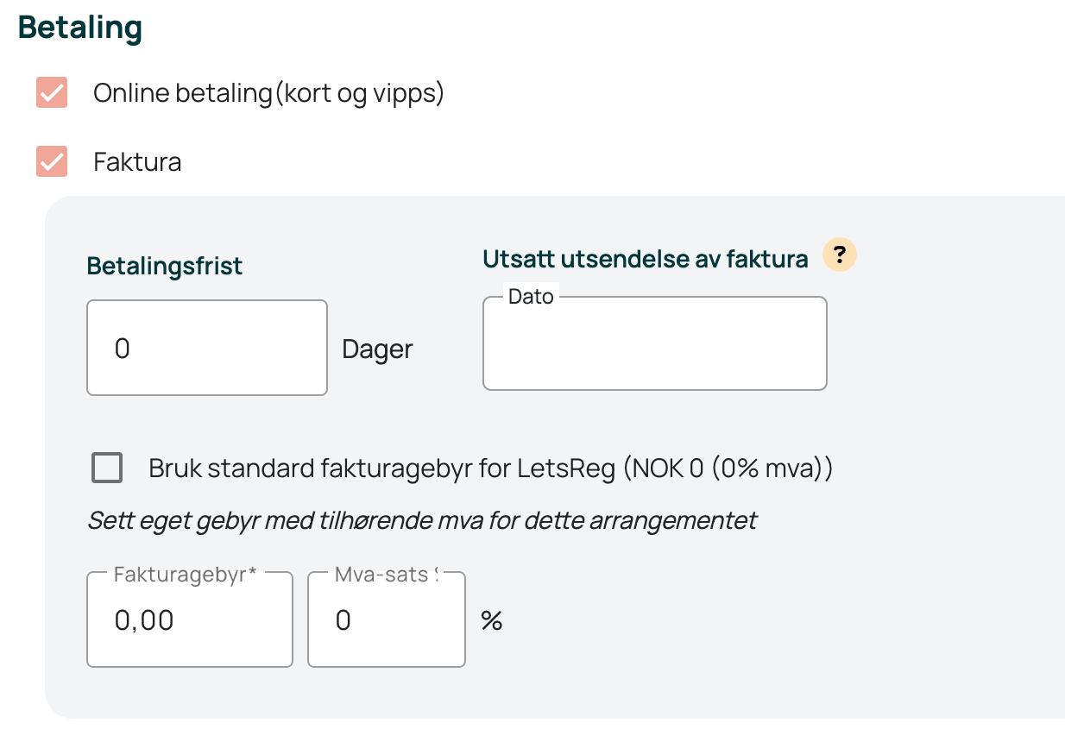Enable Bruk standard fakturagebyr for LetsReg checkbox
This screenshot has height=742, width=1065.
point(107,468)
